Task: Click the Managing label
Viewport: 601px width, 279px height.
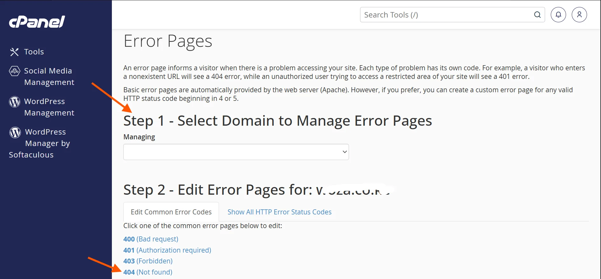Action: point(139,137)
